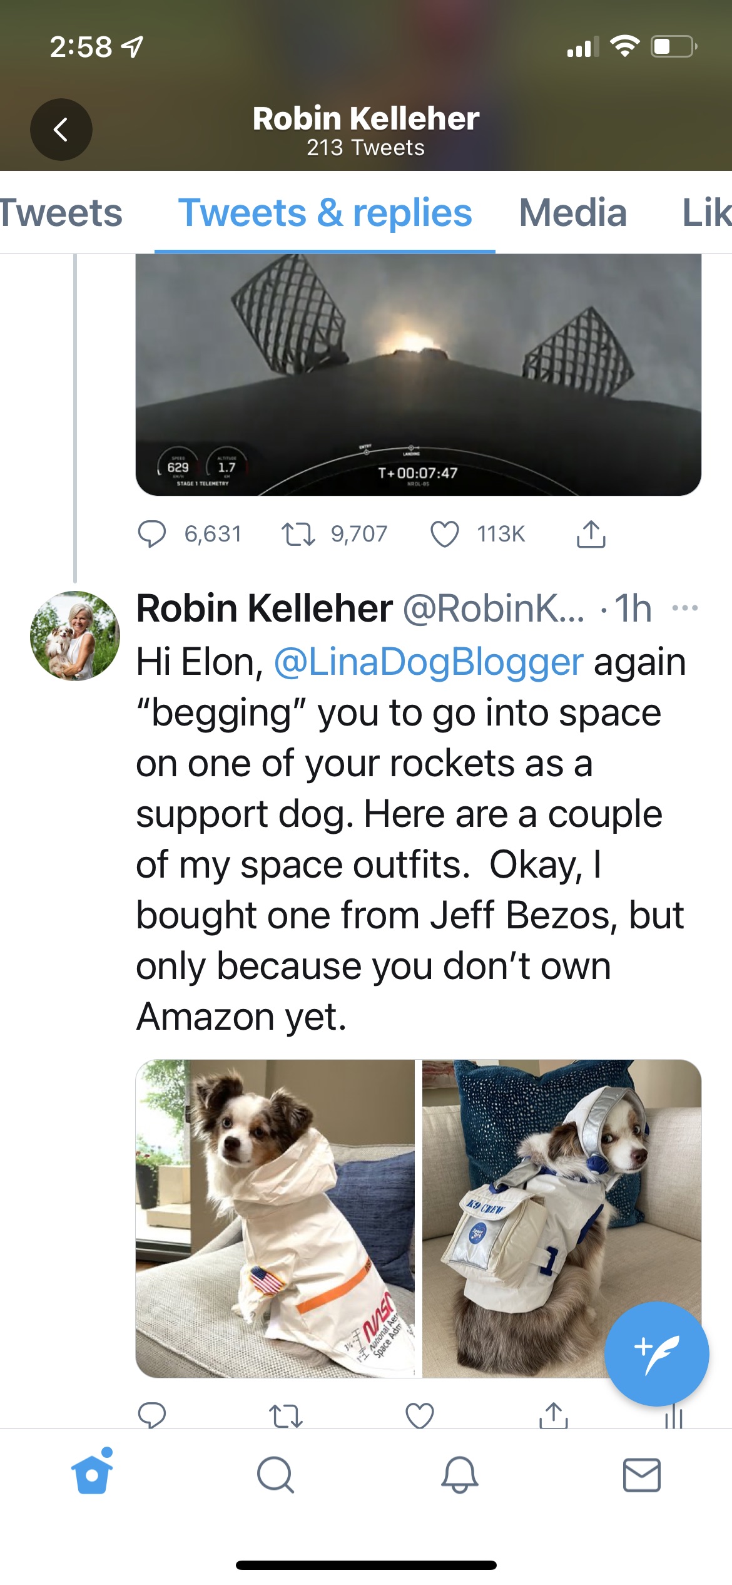Open the three-dot menu on Robin's tweet

pos(685,608)
